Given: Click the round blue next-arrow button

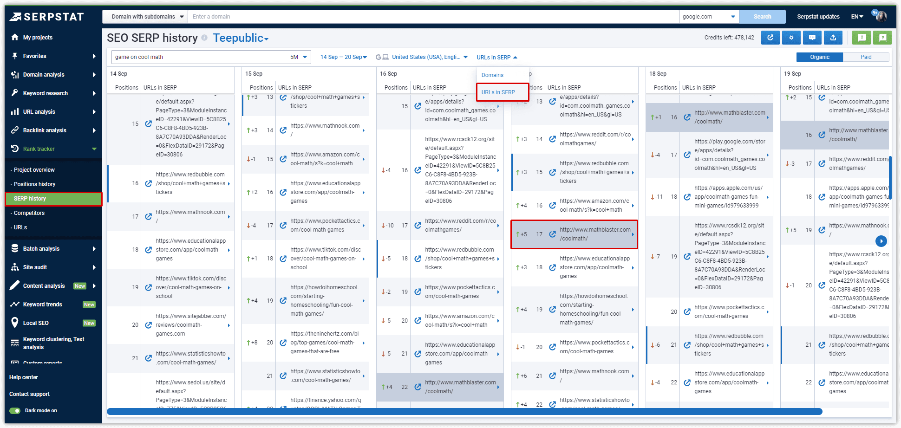Looking at the screenshot, I should pyautogui.click(x=881, y=241).
